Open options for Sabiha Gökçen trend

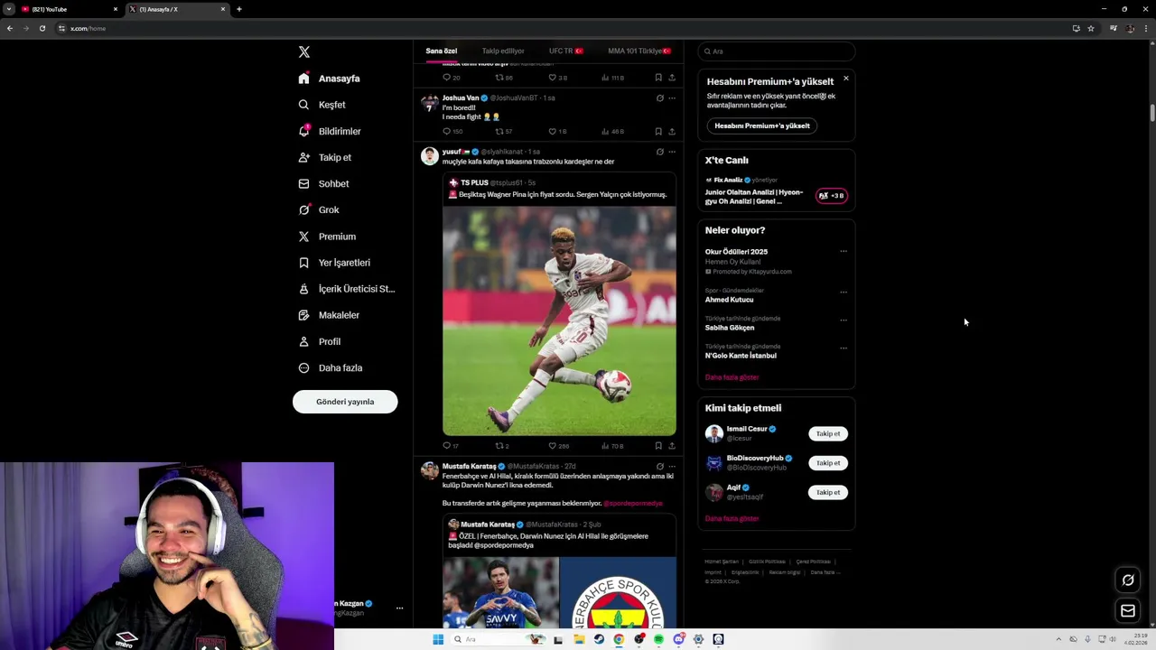coord(844,320)
